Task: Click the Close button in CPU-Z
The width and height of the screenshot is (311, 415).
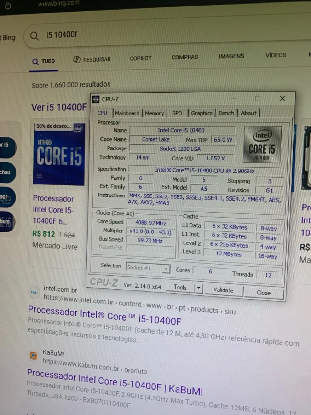Action: click(264, 293)
